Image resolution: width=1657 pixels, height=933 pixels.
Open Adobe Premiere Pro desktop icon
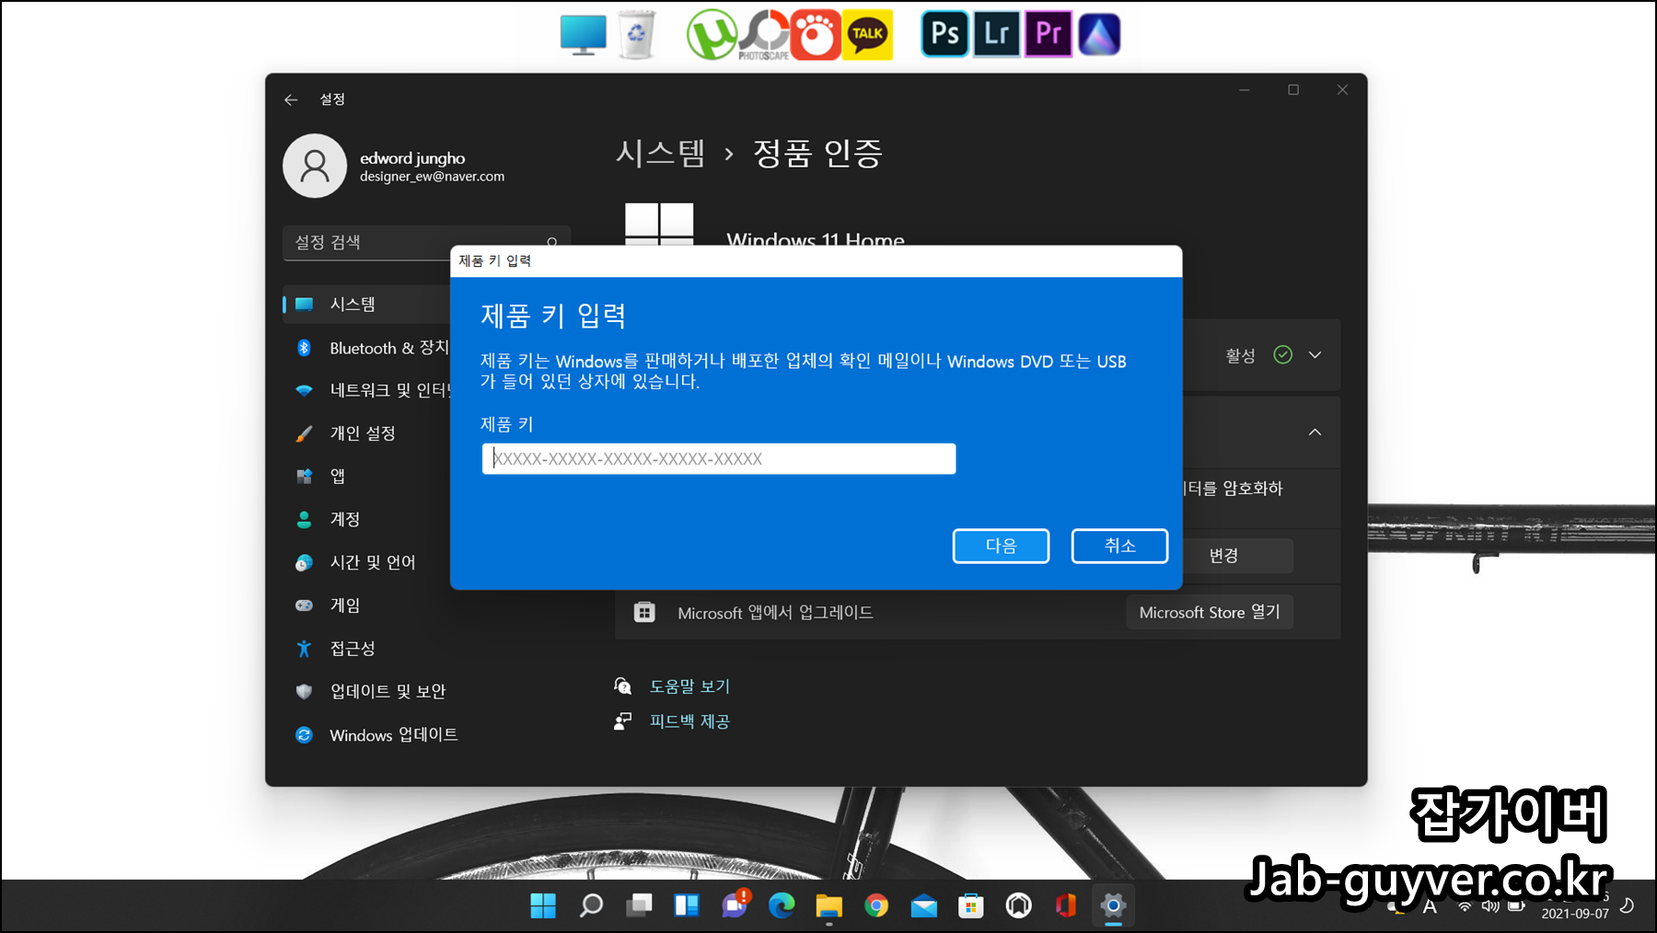(1048, 33)
